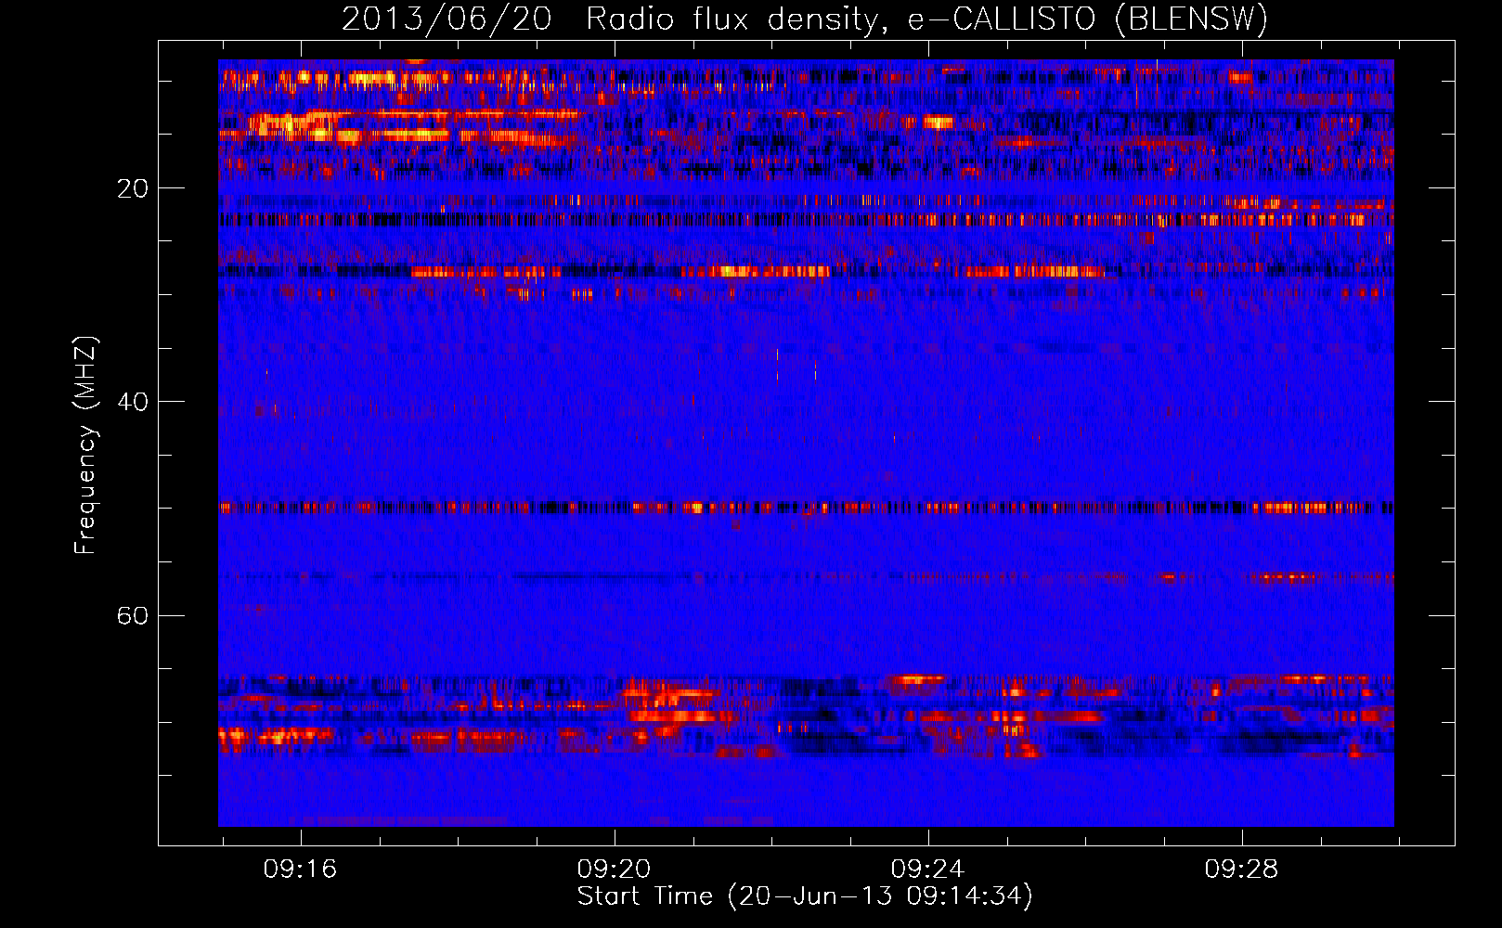Click the '60' frequency tick label
This screenshot has height=928, width=1502.
[132, 615]
